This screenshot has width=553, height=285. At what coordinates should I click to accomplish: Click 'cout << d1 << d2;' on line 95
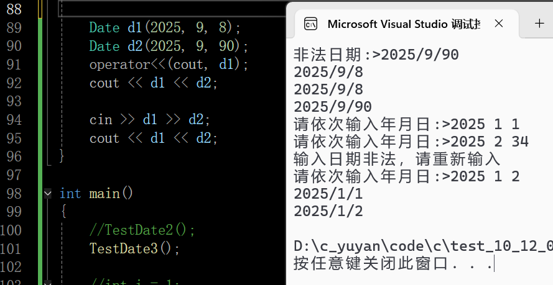(154, 138)
